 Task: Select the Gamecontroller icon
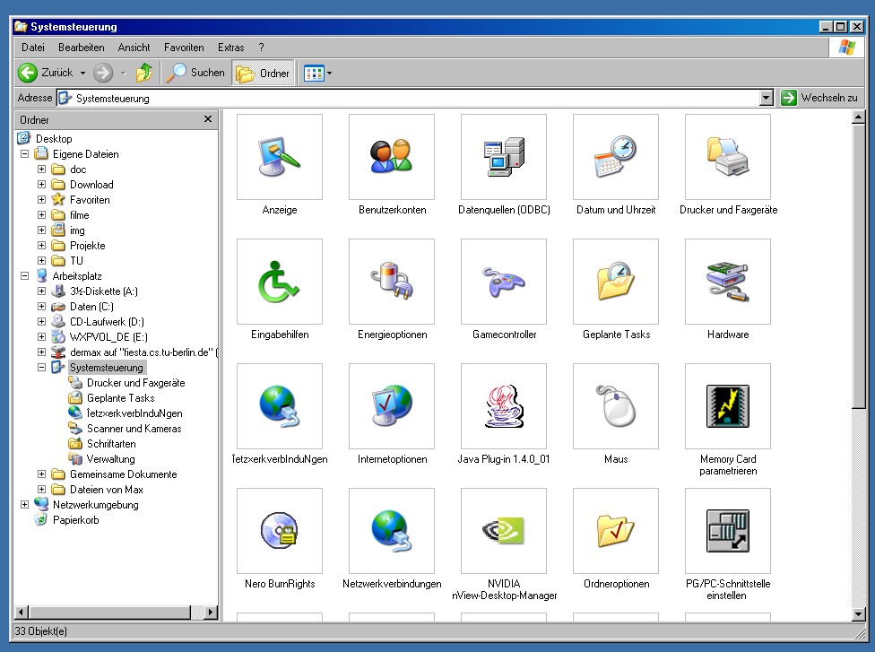pos(503,282)
